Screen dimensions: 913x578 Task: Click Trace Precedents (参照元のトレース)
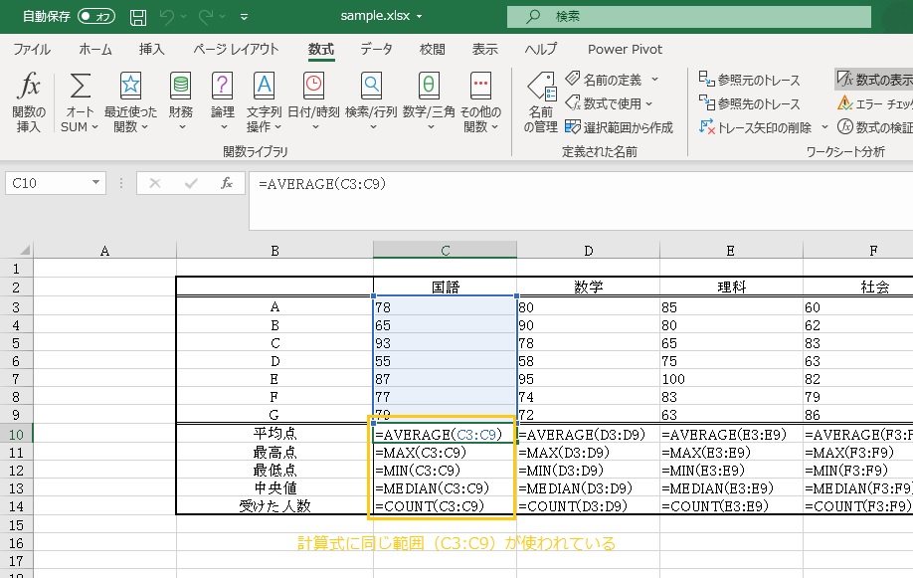click(750, 80)
